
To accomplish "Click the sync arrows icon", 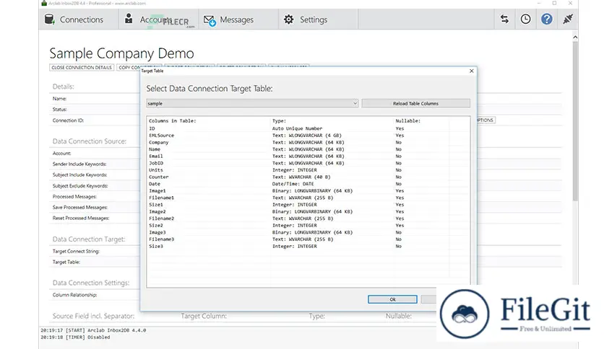I will click(x=504, y=19).
